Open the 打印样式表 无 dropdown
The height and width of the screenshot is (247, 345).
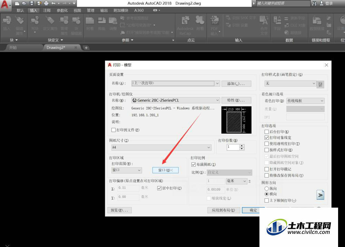point(290,84)
